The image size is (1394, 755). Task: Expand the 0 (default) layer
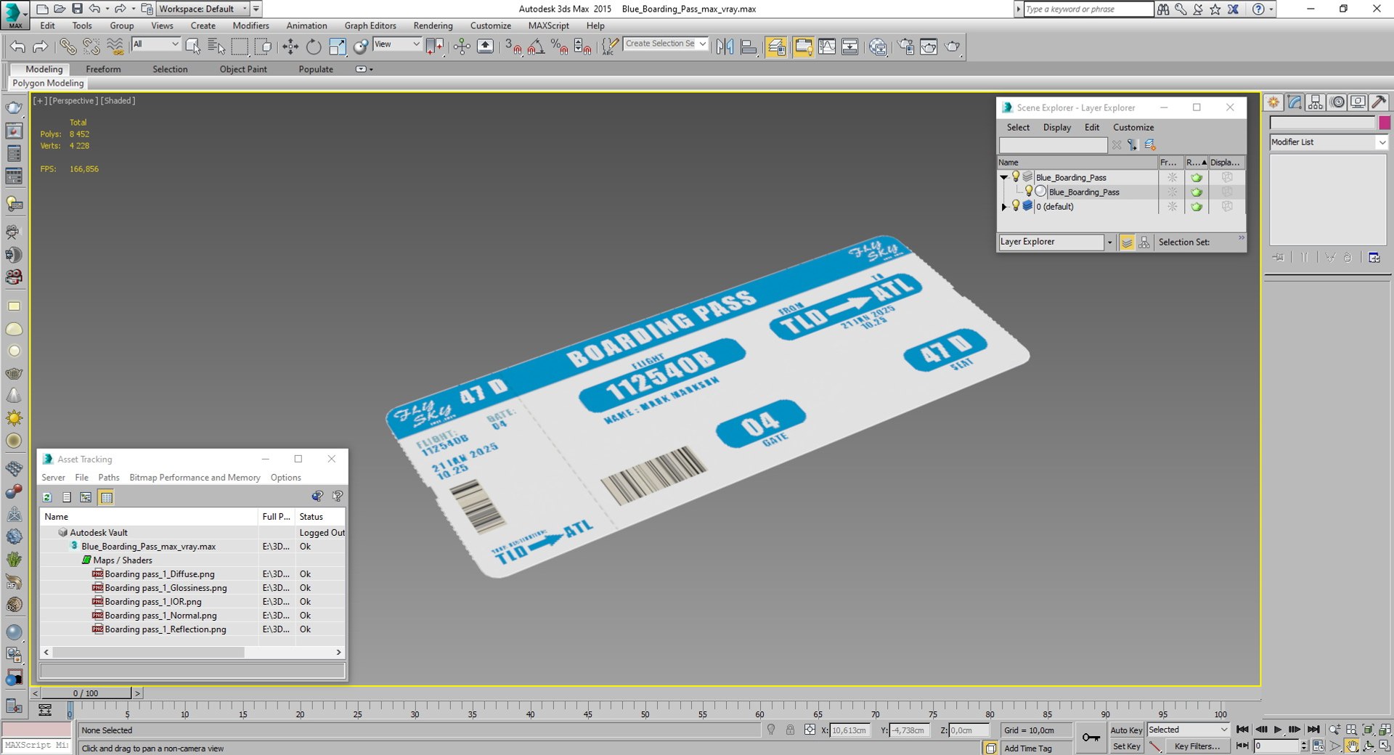point(1004,207)
